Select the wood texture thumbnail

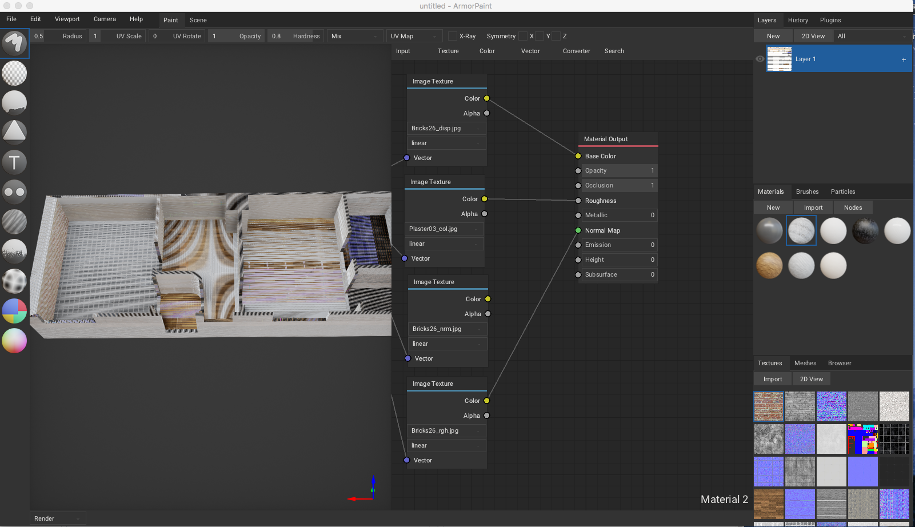[x=769, y=504]
